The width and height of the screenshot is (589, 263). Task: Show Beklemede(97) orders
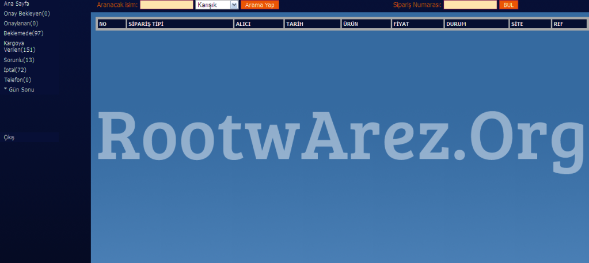(x=23, y=33)
